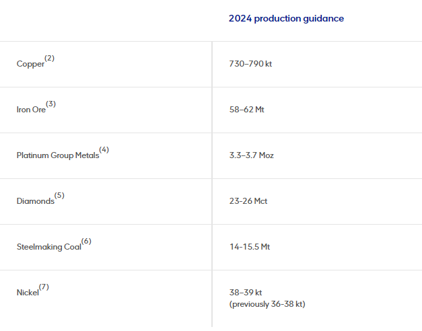This screenshot has height=331, width=422.
Task: Click the Platinum Group Metals label
Action: pos(58,155)
